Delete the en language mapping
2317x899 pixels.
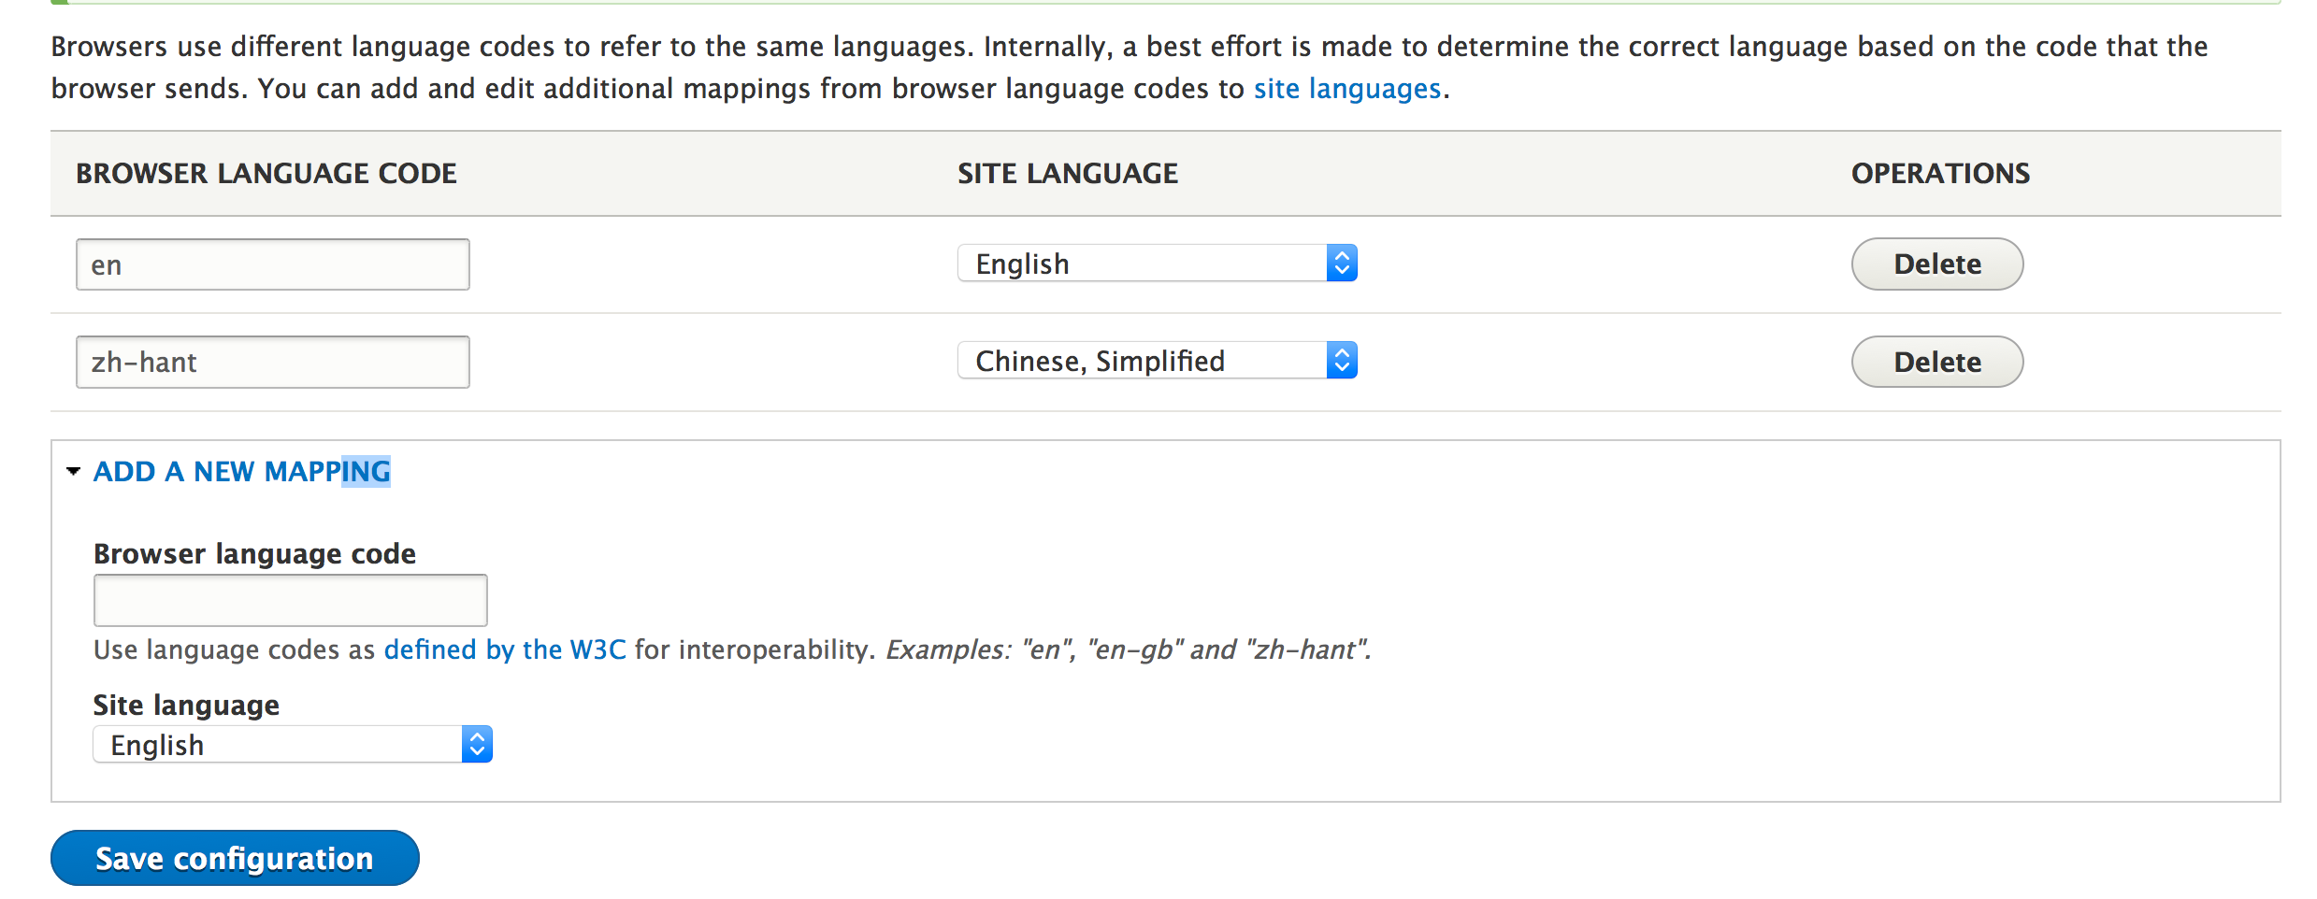point(1936,264)
